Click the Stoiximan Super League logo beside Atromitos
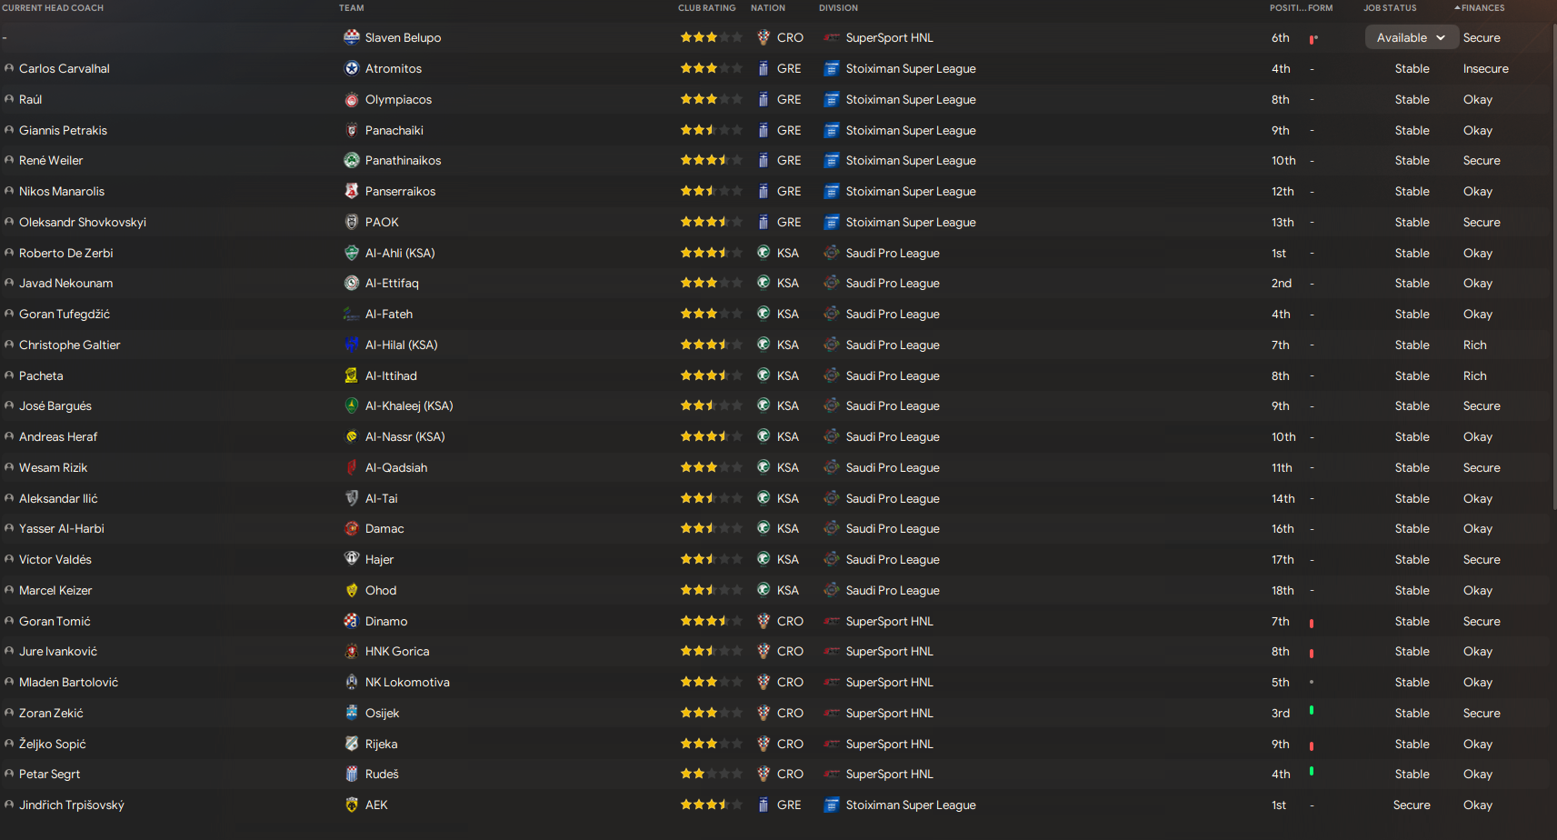The height and width of the screenshot is (840, 1557). [x=831, y=68]
